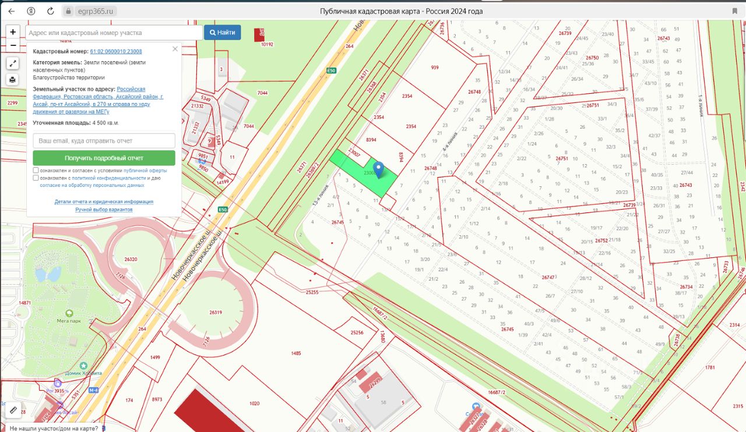Activate the ruler measurement tool
The width and height of the screenshot is (746, 432).
tap(13, 410)
